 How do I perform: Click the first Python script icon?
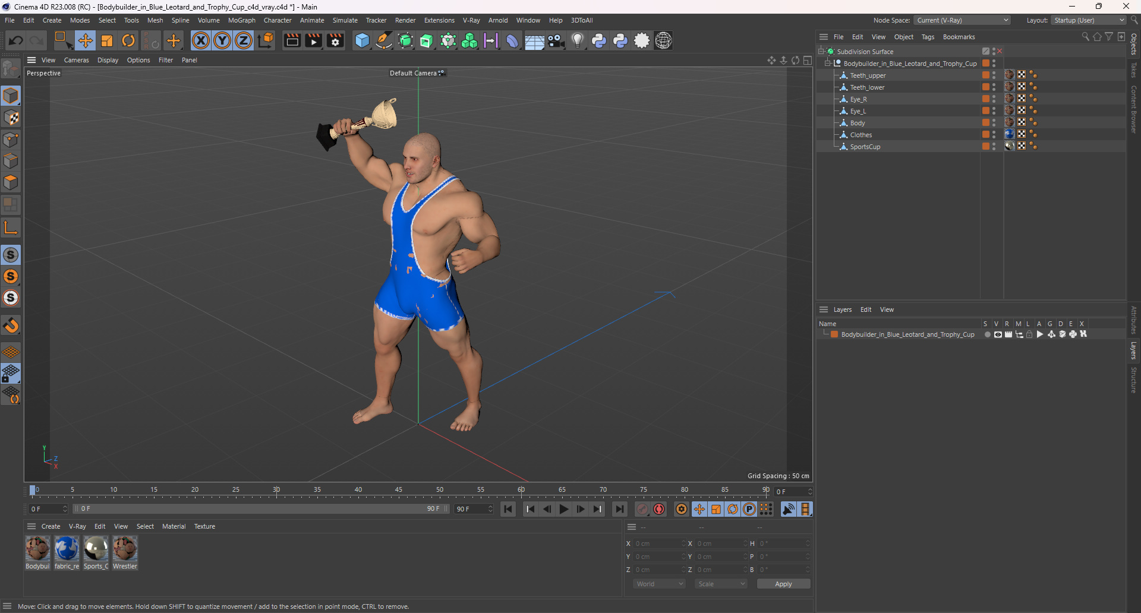(x=599, y=40)
